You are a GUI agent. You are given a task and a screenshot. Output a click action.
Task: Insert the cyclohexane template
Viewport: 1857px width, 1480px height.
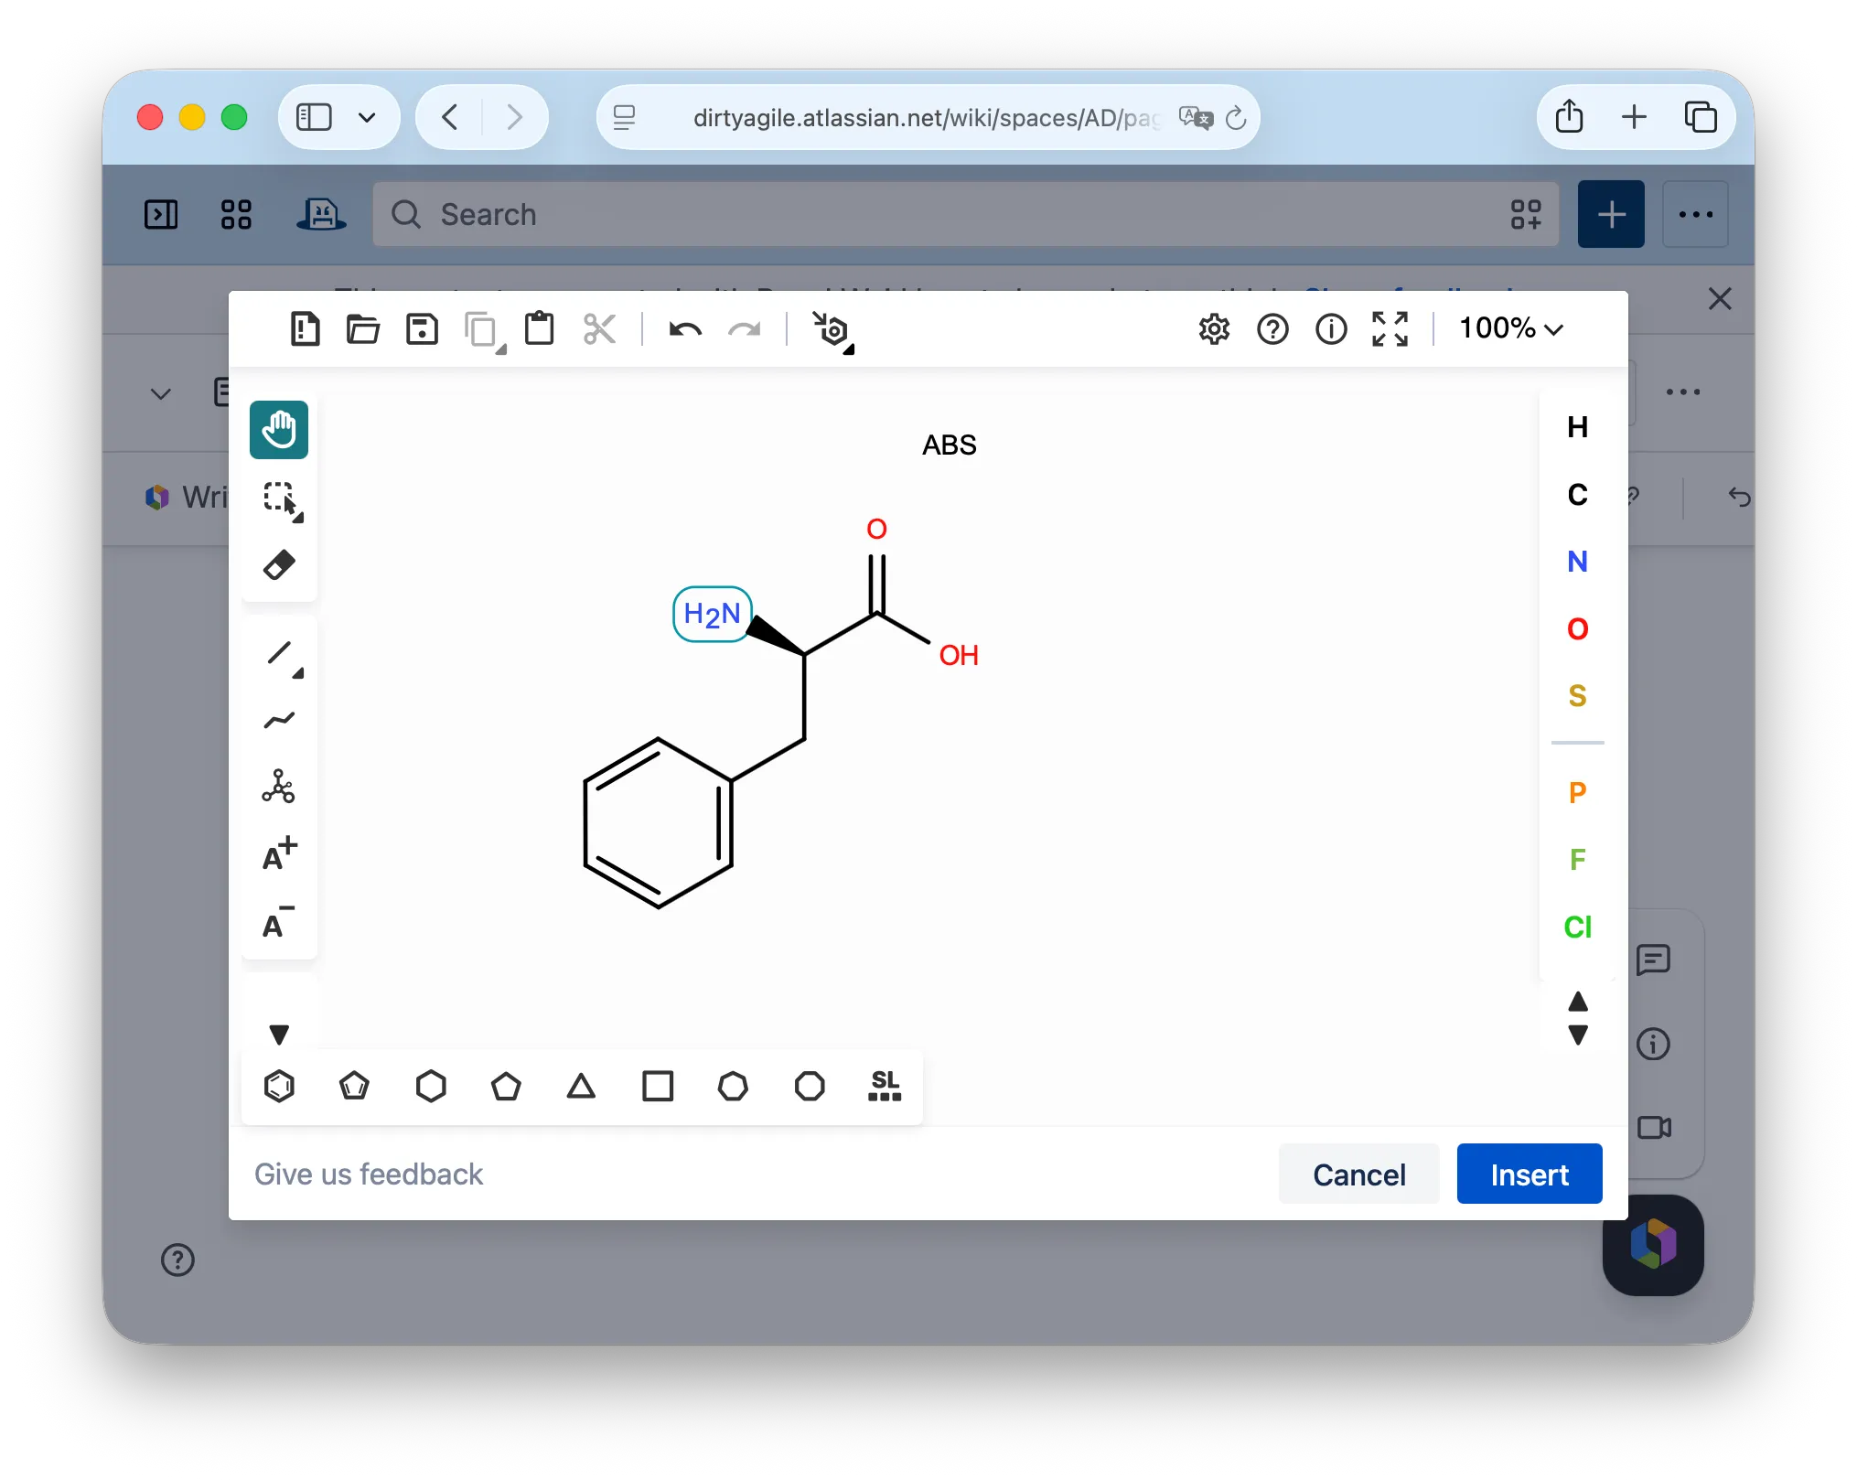click(430, 1086)
